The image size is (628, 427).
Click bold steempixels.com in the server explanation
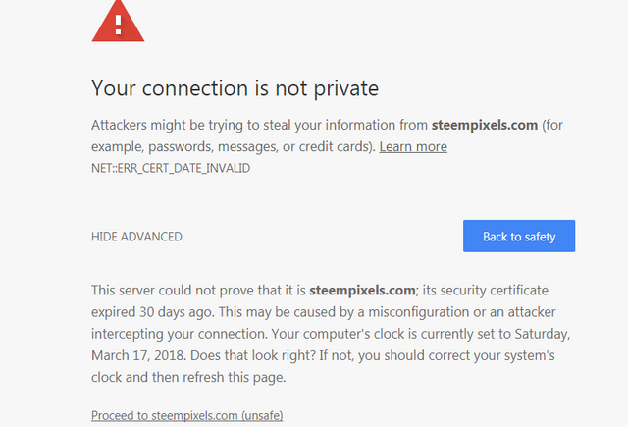coord(362,290)
